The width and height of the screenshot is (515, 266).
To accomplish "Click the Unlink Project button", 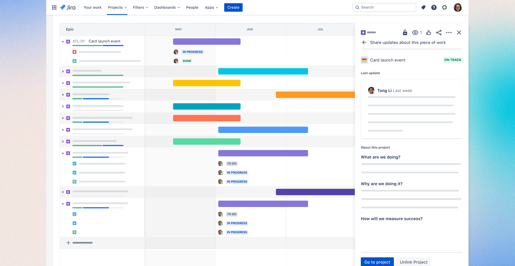I will pyautogui.click(x=414, y=262).
